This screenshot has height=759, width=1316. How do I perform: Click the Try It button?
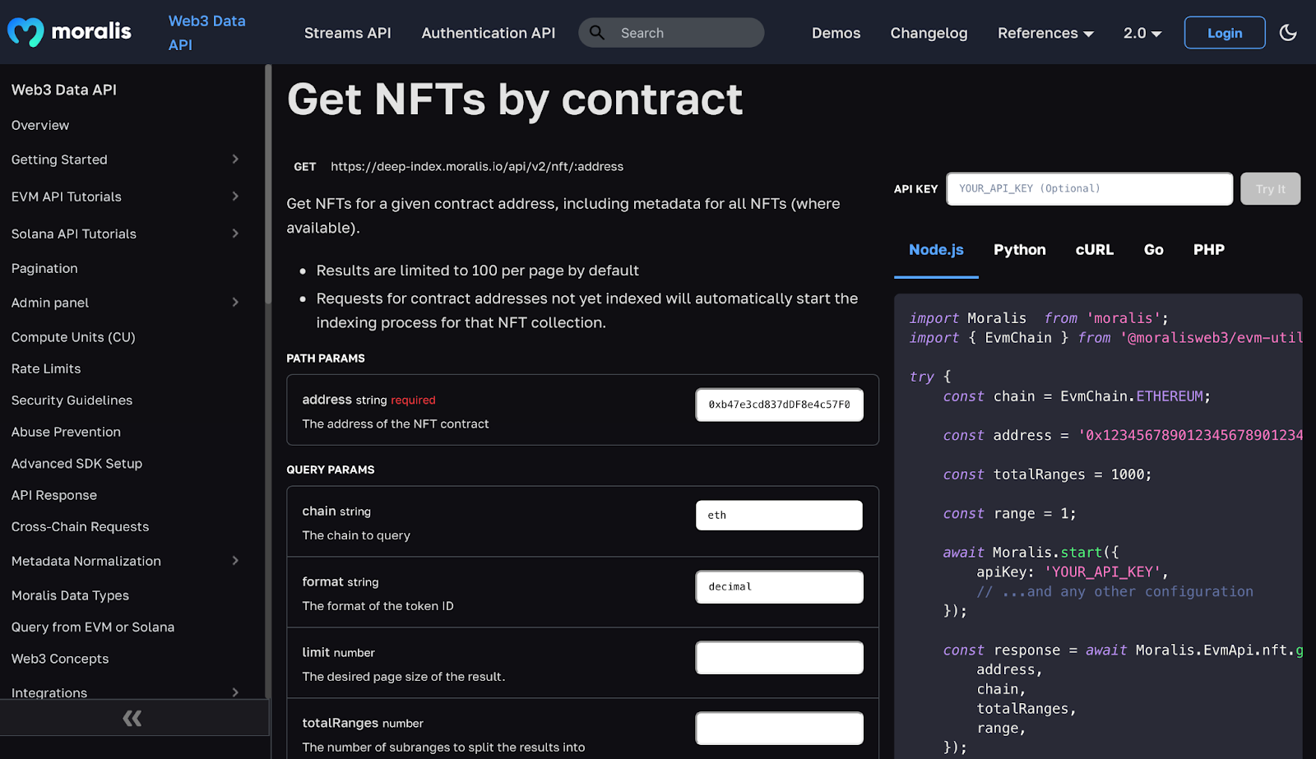(x=1269, y=188)
